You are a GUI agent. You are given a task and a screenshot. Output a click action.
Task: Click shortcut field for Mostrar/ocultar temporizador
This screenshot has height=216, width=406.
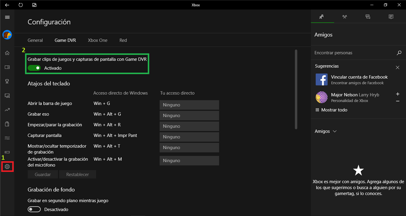(189, 148)
